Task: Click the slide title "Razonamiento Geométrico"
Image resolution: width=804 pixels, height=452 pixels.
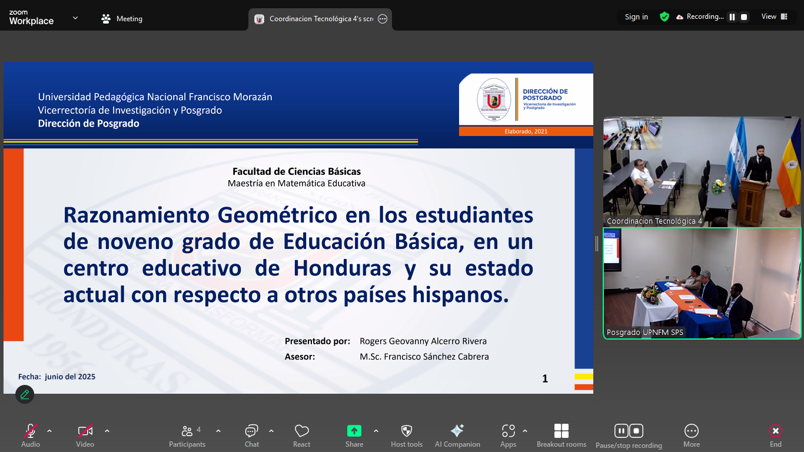Action: (x=200, y=215)
